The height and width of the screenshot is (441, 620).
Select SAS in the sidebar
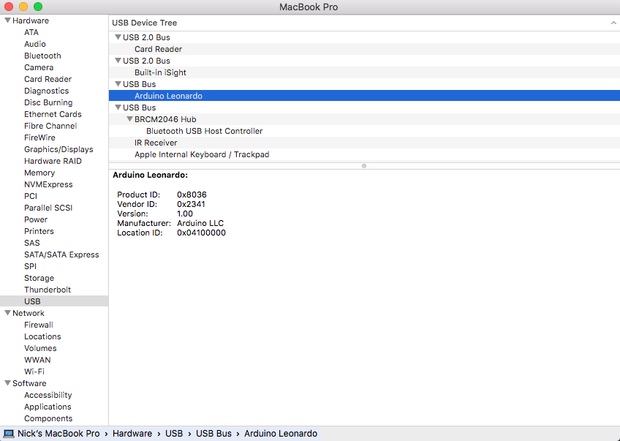click(31, 243)
